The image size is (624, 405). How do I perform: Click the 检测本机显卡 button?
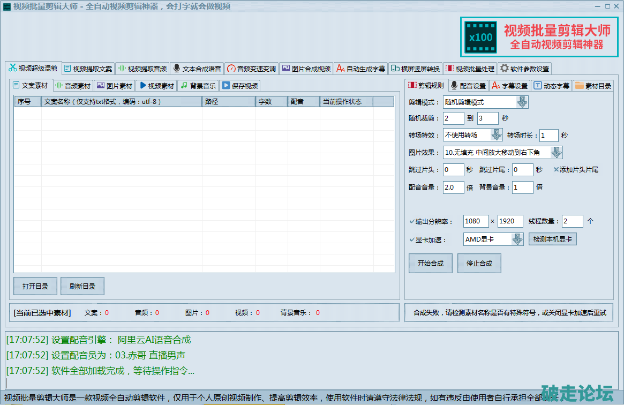(x=552, y=239)
